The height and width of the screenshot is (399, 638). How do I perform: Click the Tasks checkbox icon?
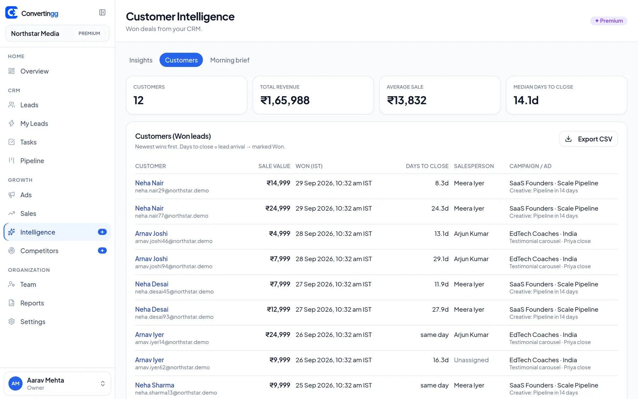[12, 142]
